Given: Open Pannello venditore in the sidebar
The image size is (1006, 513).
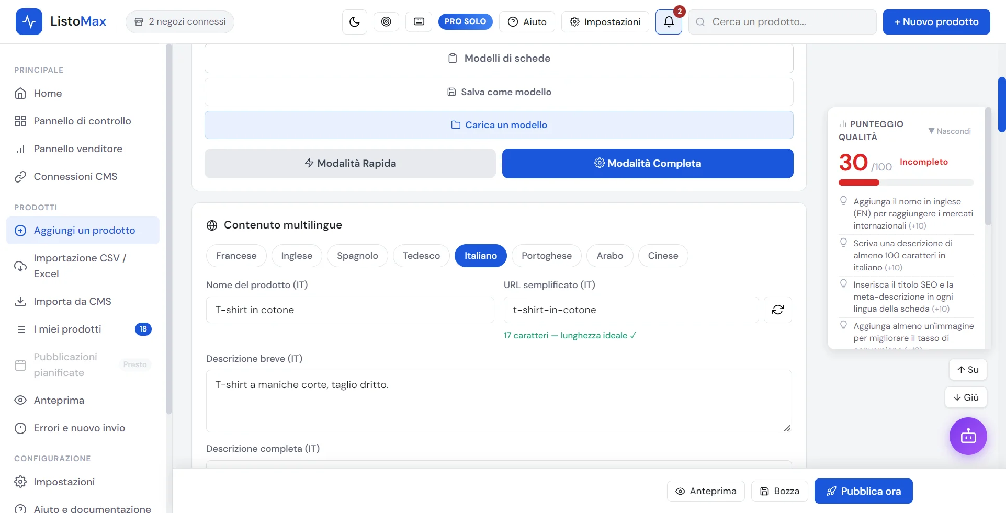Looking at the screenshot, I should (x=83, y=149).
